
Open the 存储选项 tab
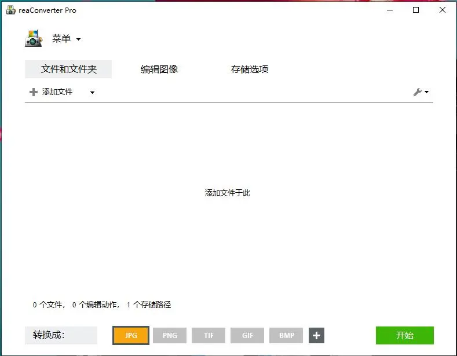coord(250,69)
